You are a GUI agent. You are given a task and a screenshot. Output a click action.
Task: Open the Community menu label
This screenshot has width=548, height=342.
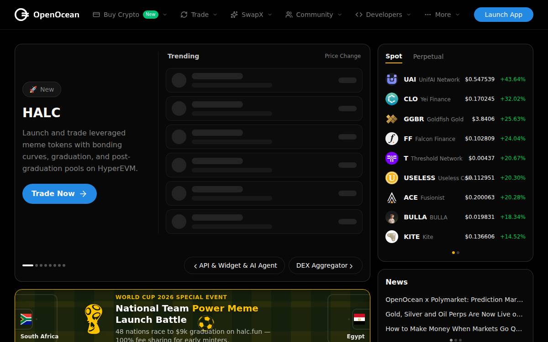[x=315, y=15]
